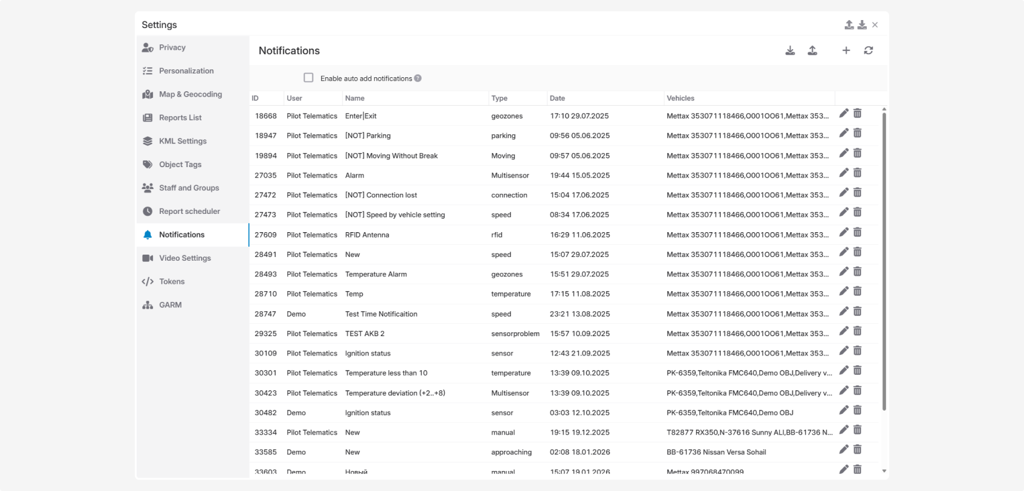The height and width of the screenshot is (491, 1024).
Task: Delete the TEST AKB 2 notification
Action: pos(857,331)
